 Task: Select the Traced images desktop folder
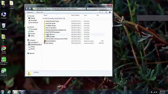(x=12, y=5)
